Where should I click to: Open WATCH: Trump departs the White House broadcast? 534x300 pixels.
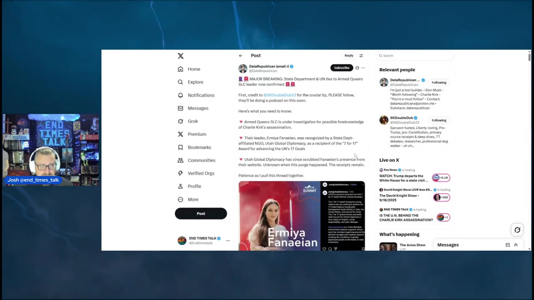404,178
